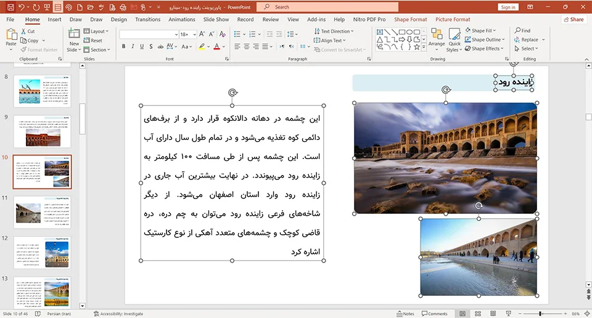The width and height of the screenshot is (592, 318).
Task: Adjust the zoom slider in the status bar
Action: tap(541, 314)
